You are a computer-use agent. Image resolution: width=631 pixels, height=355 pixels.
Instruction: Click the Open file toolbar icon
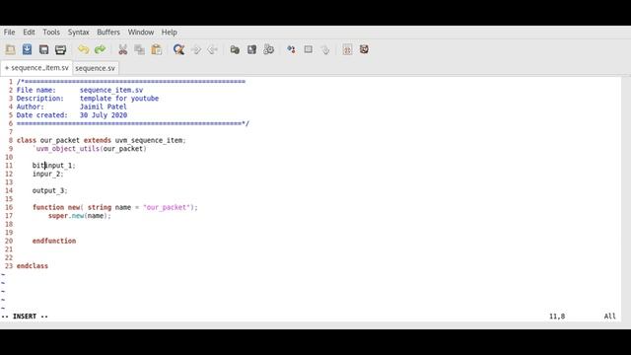(x=10, y=49)
